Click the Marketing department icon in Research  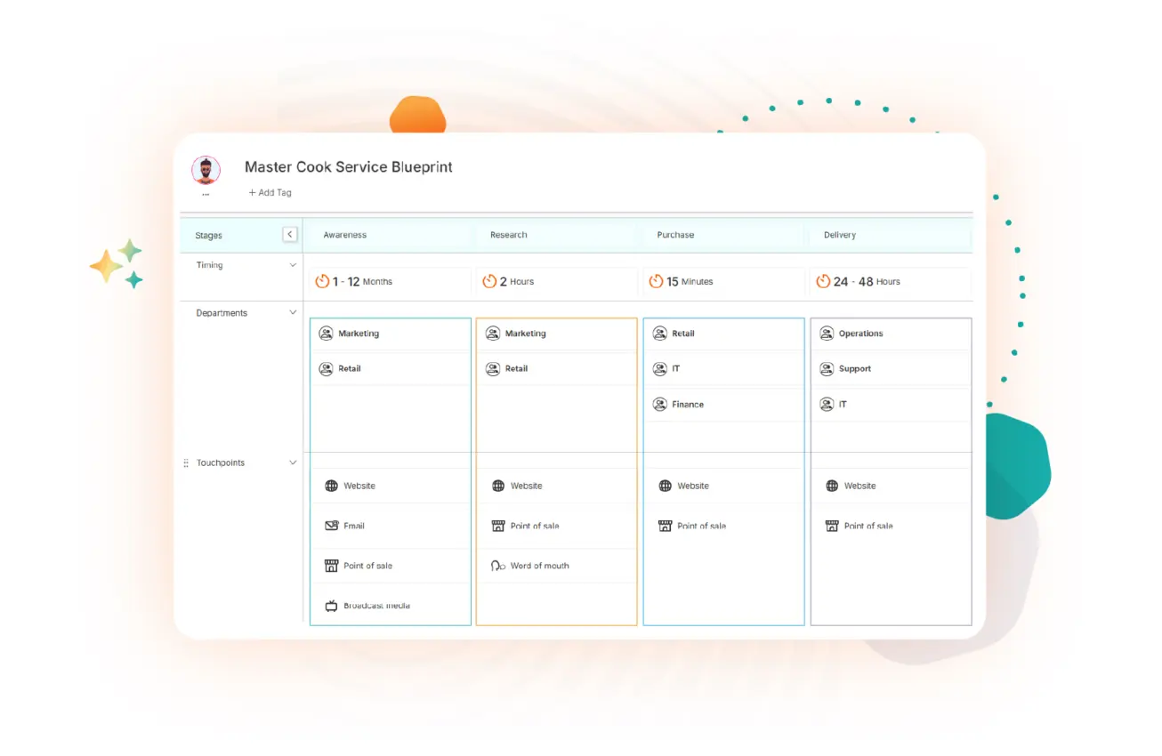tap(493, 334)
